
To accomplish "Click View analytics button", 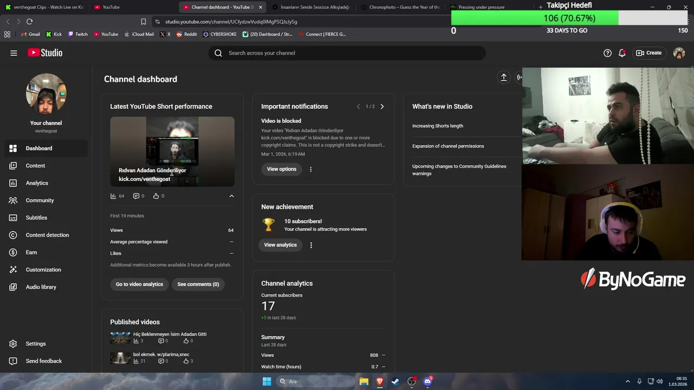I will pyautogui.click(x=280, y=245).
